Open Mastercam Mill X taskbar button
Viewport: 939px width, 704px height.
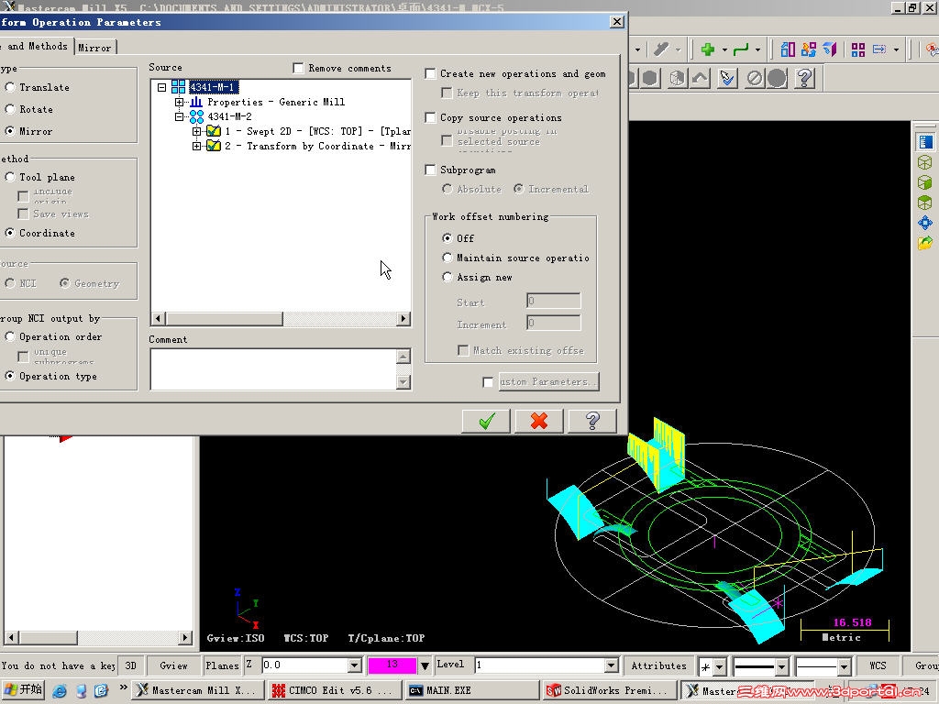point(198,691)
